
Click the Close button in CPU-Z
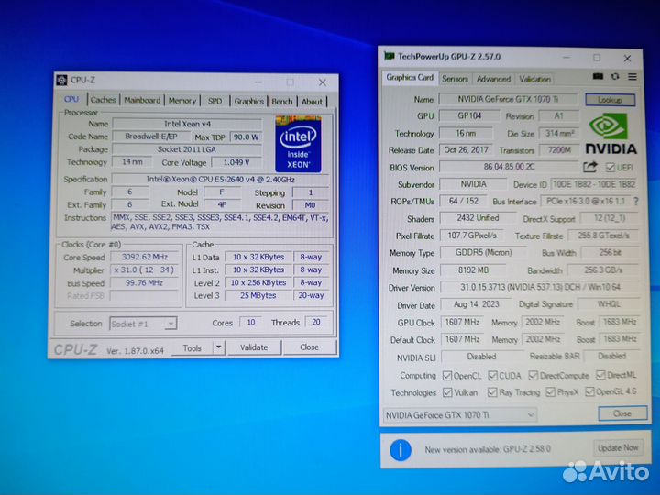coord(310,346)
